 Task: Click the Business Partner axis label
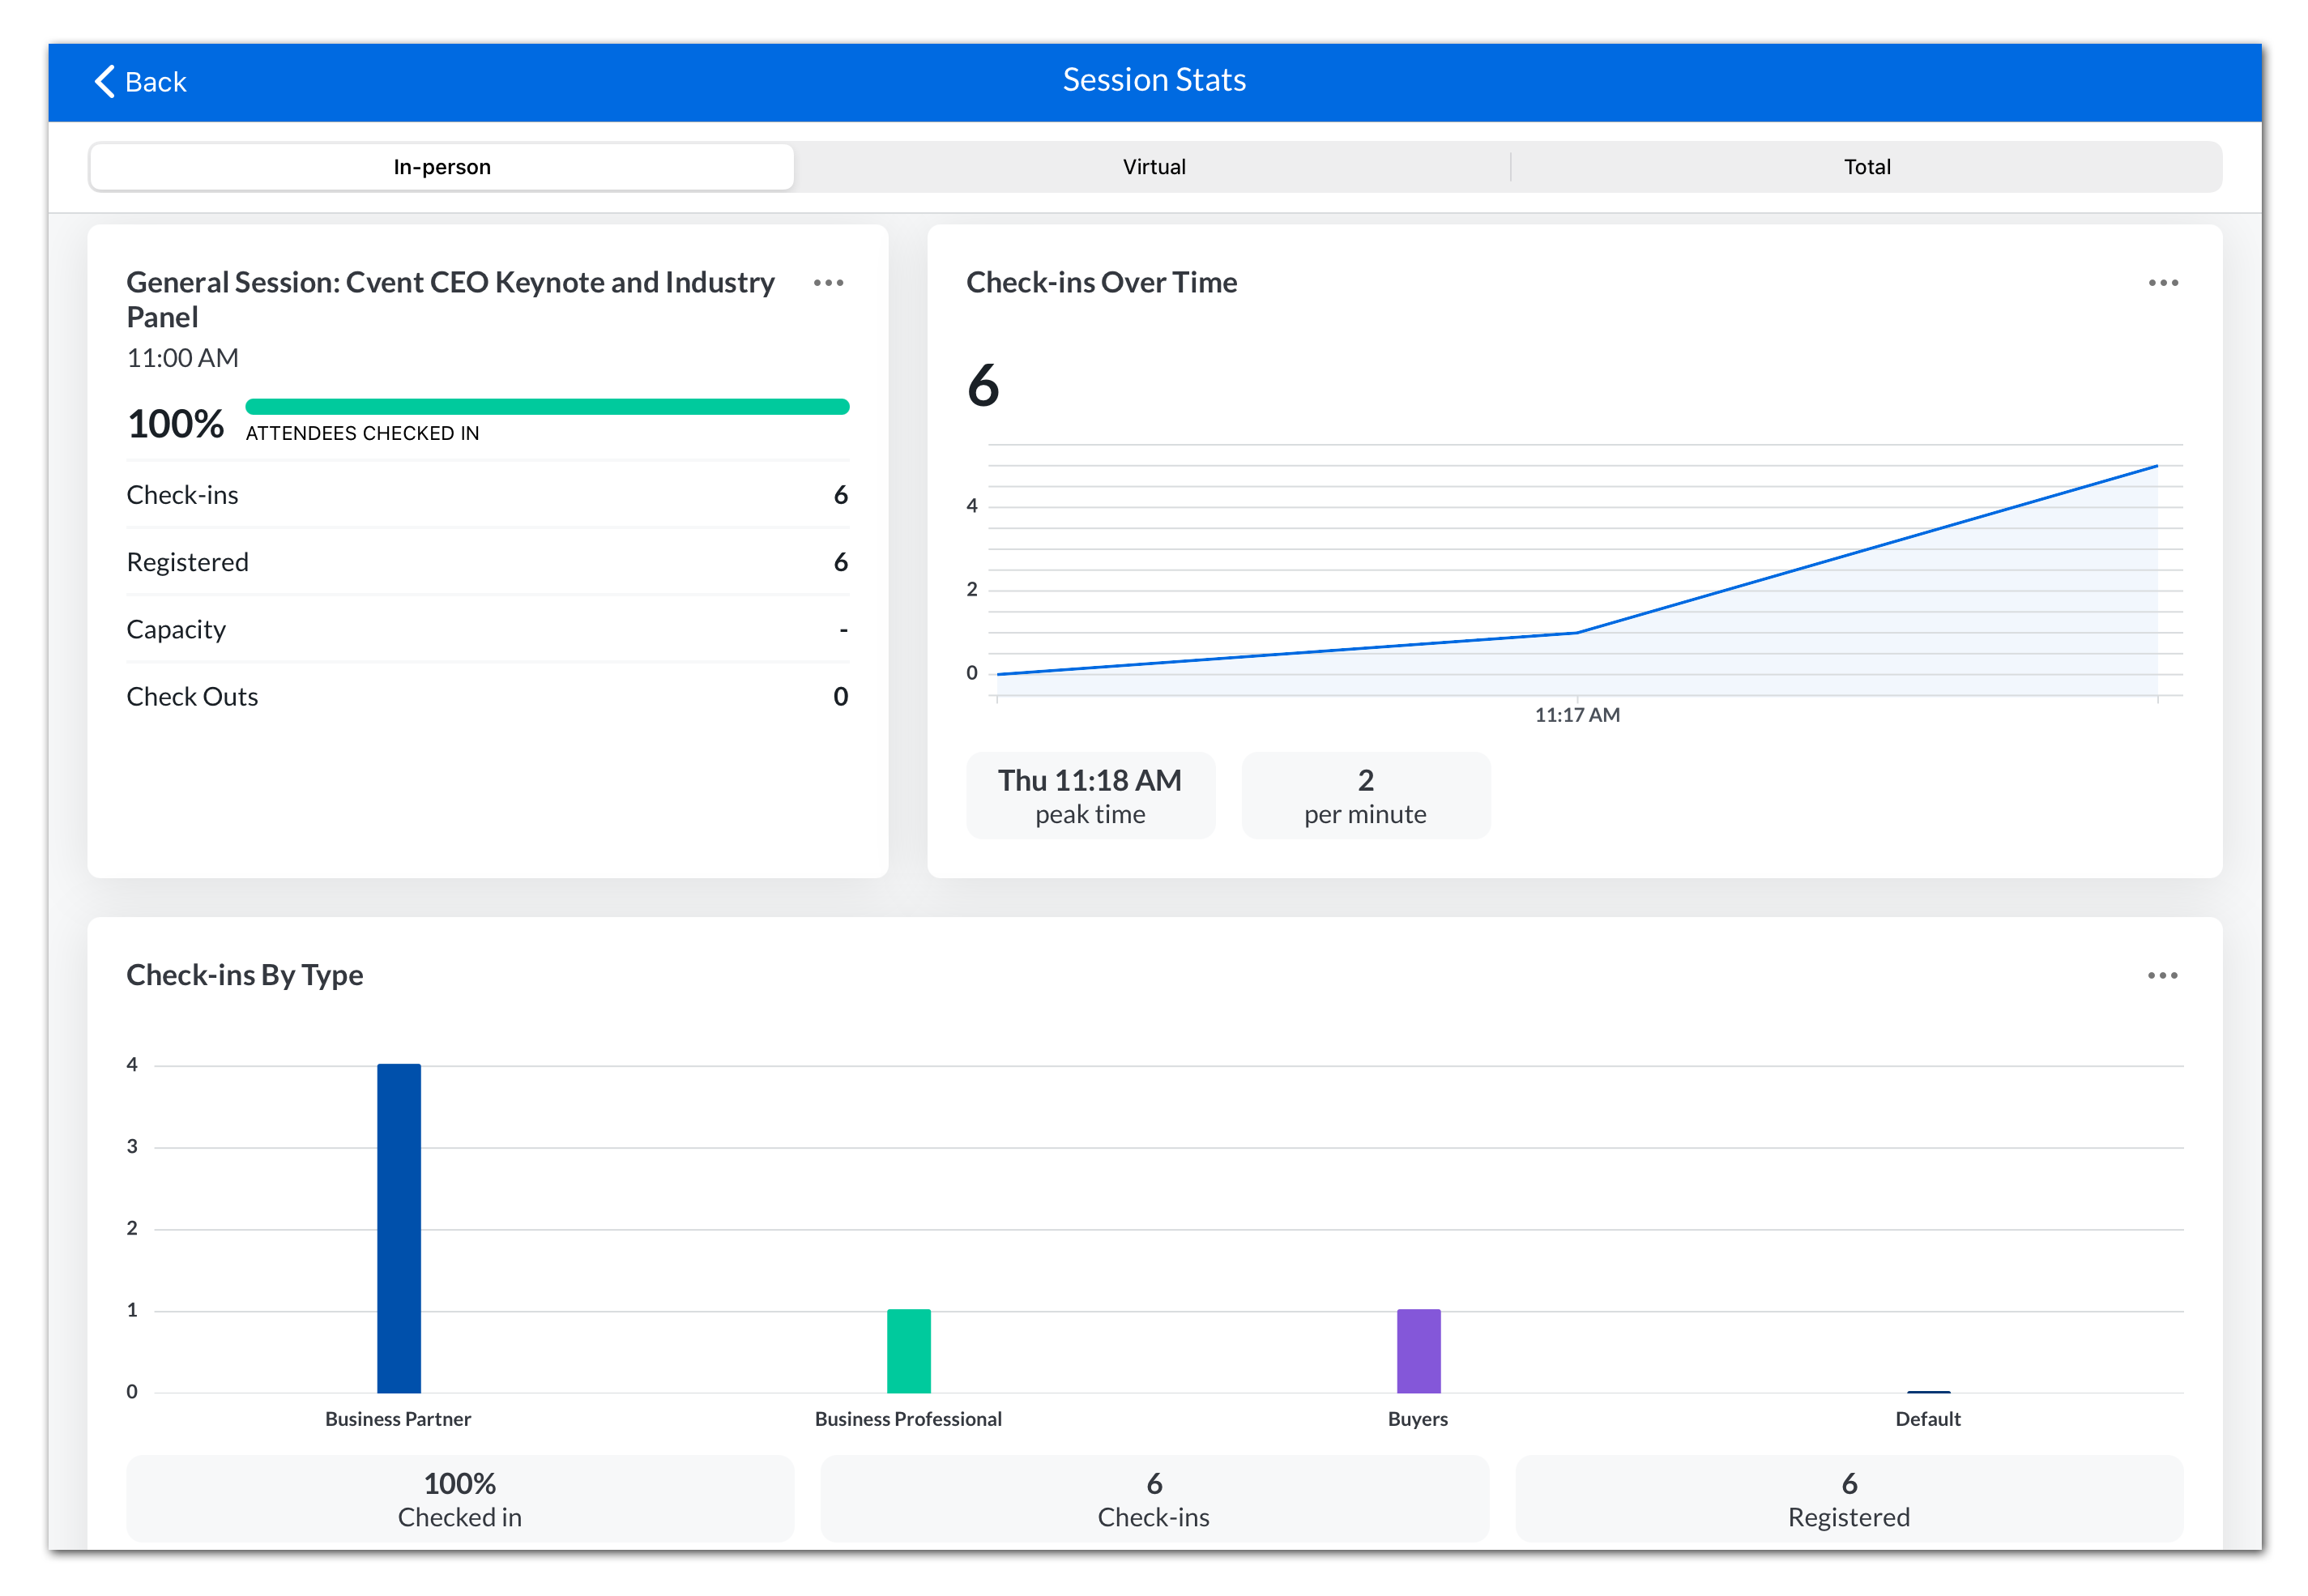398,1419
